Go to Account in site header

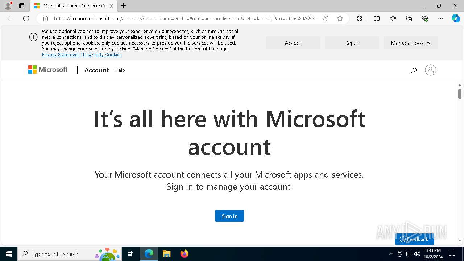pos(96,70)
